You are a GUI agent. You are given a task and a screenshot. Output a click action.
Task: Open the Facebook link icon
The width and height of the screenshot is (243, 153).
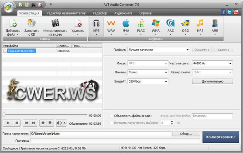[223, 12]
